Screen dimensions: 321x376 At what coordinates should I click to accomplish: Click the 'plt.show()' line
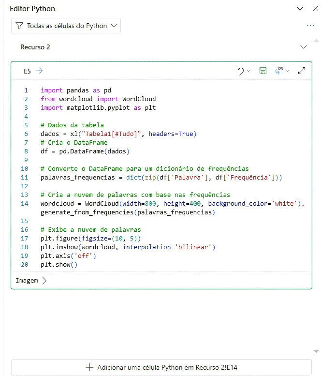tap(59, 265)
